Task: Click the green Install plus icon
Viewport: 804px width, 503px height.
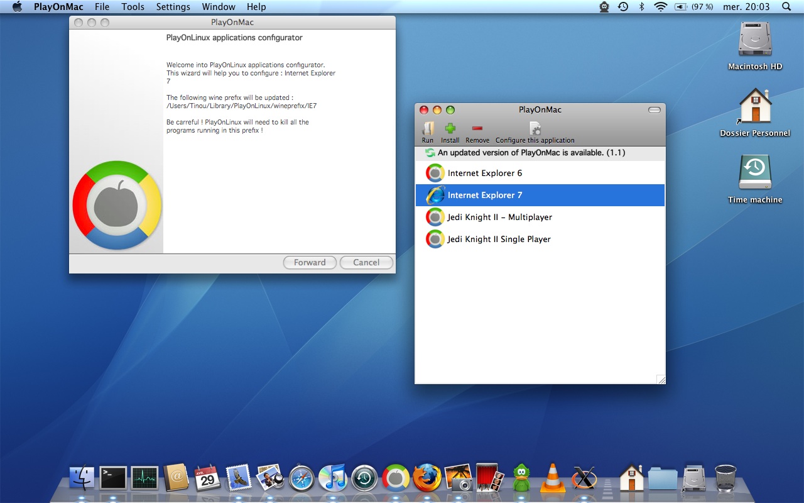Action: pyautogui.click(x=450, y=128)
